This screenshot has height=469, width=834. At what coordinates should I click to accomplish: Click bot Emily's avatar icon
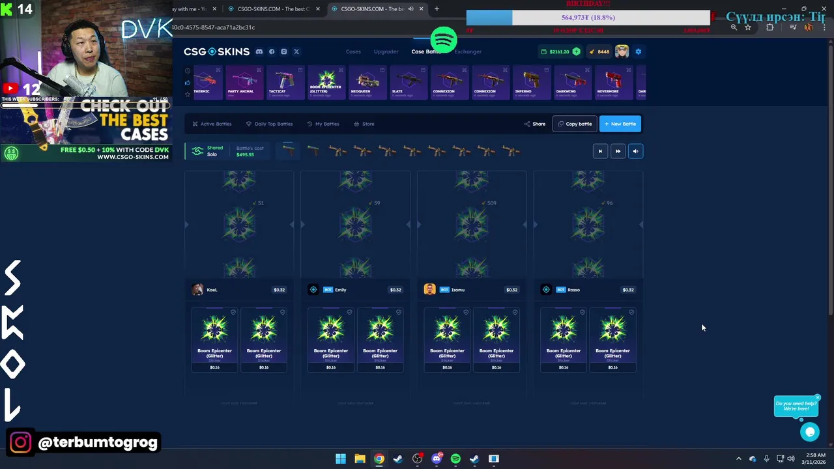pos(313,290)
